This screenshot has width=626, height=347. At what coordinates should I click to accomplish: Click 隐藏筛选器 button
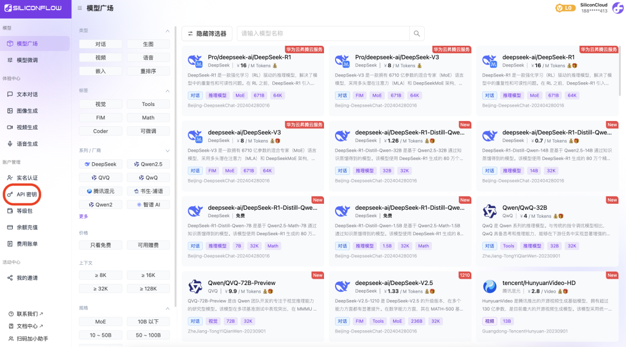pos(207,34)
